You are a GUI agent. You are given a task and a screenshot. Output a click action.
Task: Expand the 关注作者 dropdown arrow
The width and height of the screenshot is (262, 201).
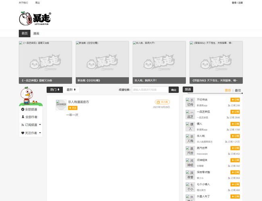40,133
